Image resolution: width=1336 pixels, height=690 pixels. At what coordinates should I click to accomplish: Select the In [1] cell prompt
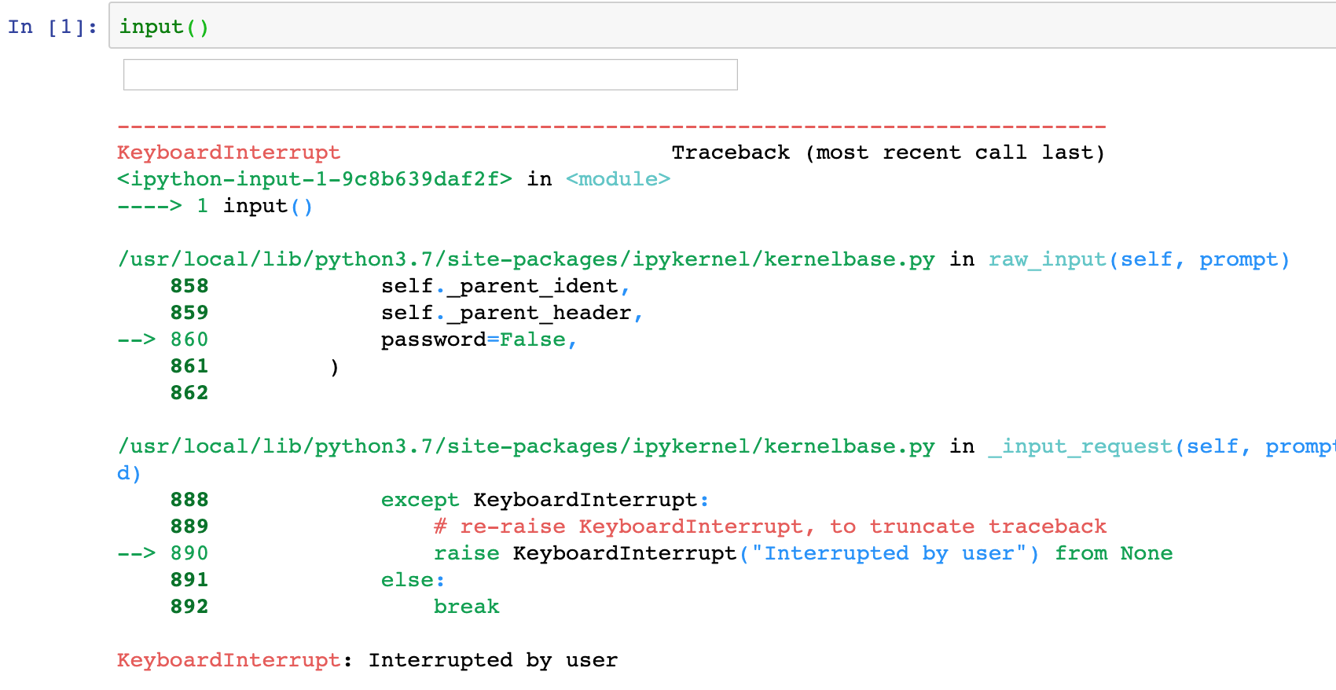52,27
